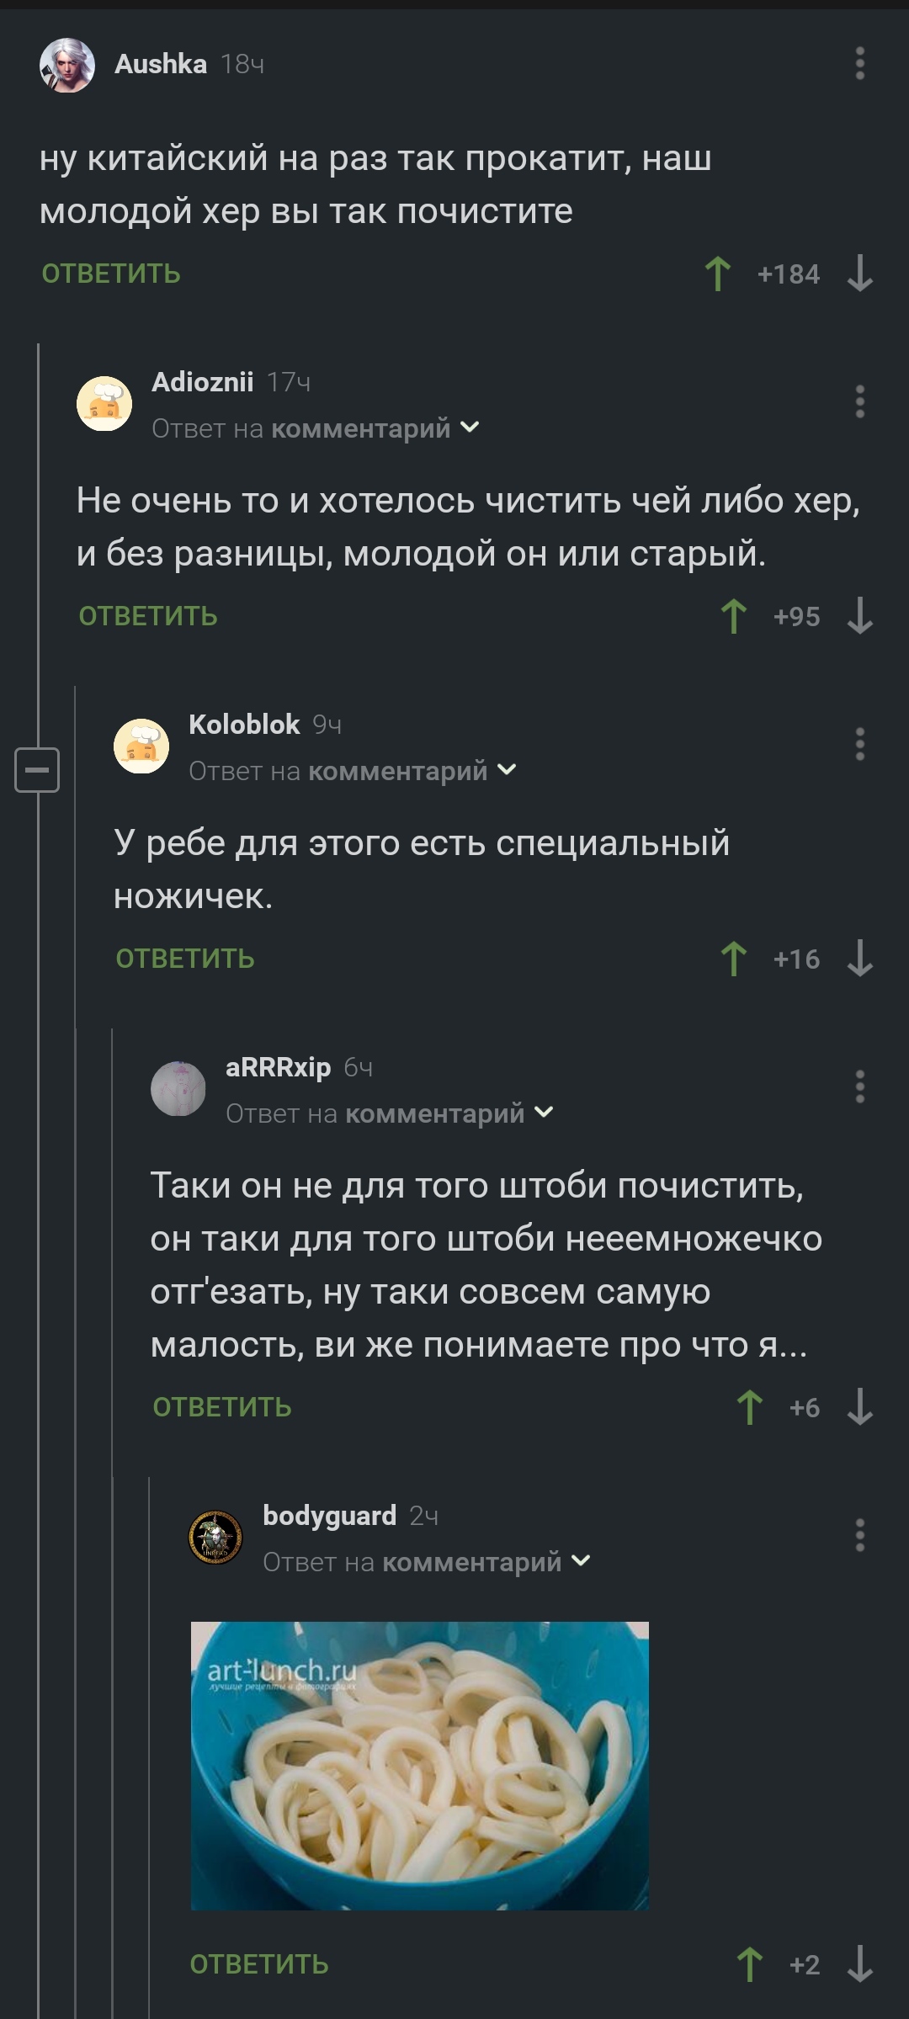Reply to aRRRxip's comment

[x=222, y=1408]
